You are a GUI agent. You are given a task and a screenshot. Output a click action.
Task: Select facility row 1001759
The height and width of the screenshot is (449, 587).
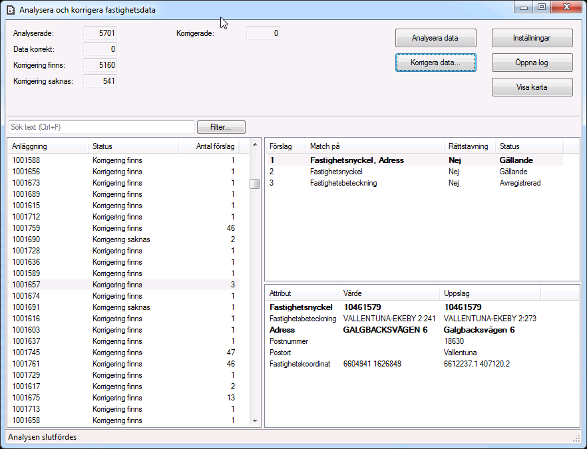tap(27, 228)
